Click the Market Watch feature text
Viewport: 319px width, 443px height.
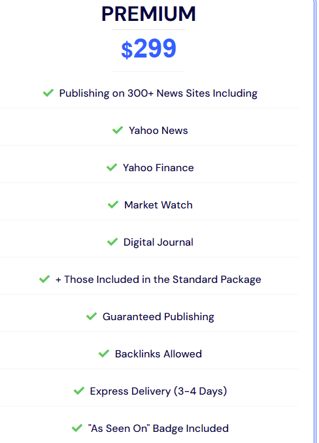[x=158, y=205]
